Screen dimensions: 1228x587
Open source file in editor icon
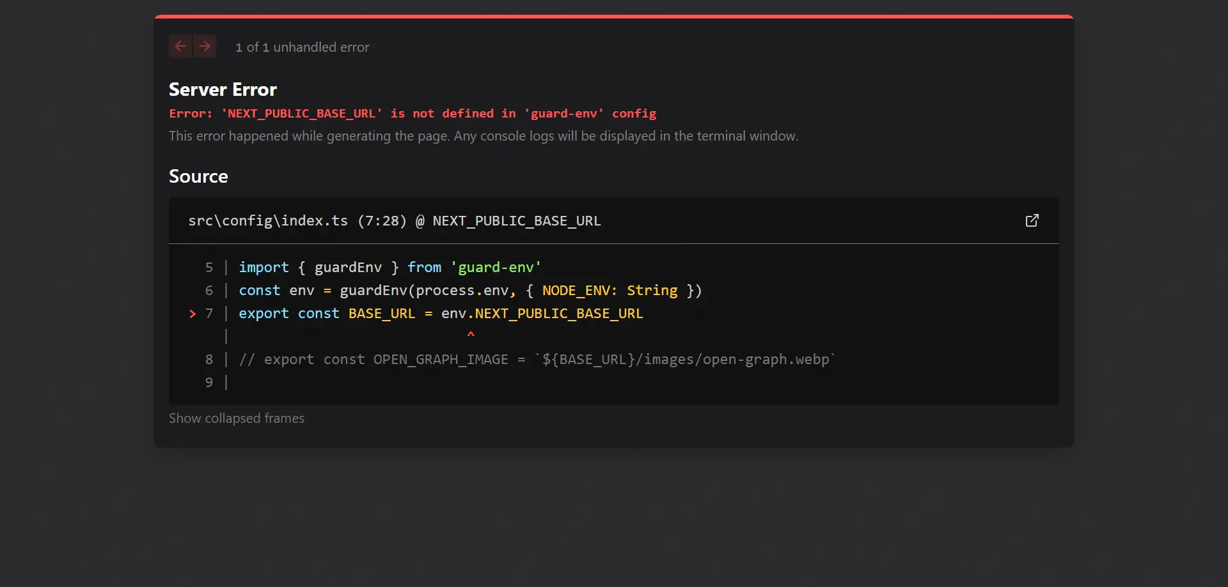[1032, 220]
